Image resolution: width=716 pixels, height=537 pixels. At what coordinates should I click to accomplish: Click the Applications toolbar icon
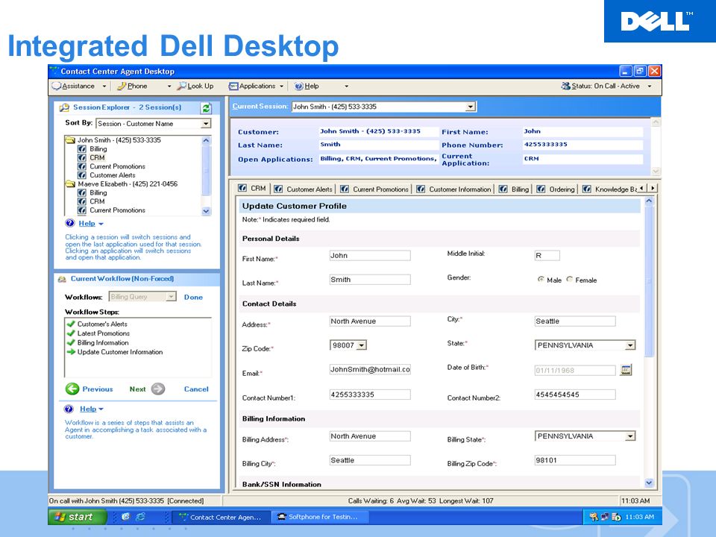(x=233, y=86)
